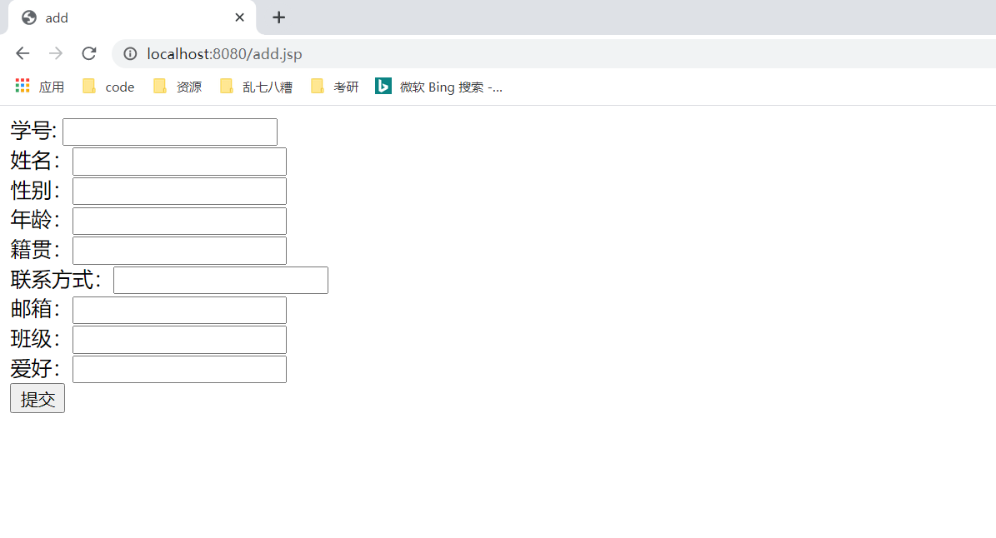Screen dimensions: 996x538
Task: Open the 微软 Bing 搜索 bookmark
Action: pyautogui.click(x=439, y=87)
